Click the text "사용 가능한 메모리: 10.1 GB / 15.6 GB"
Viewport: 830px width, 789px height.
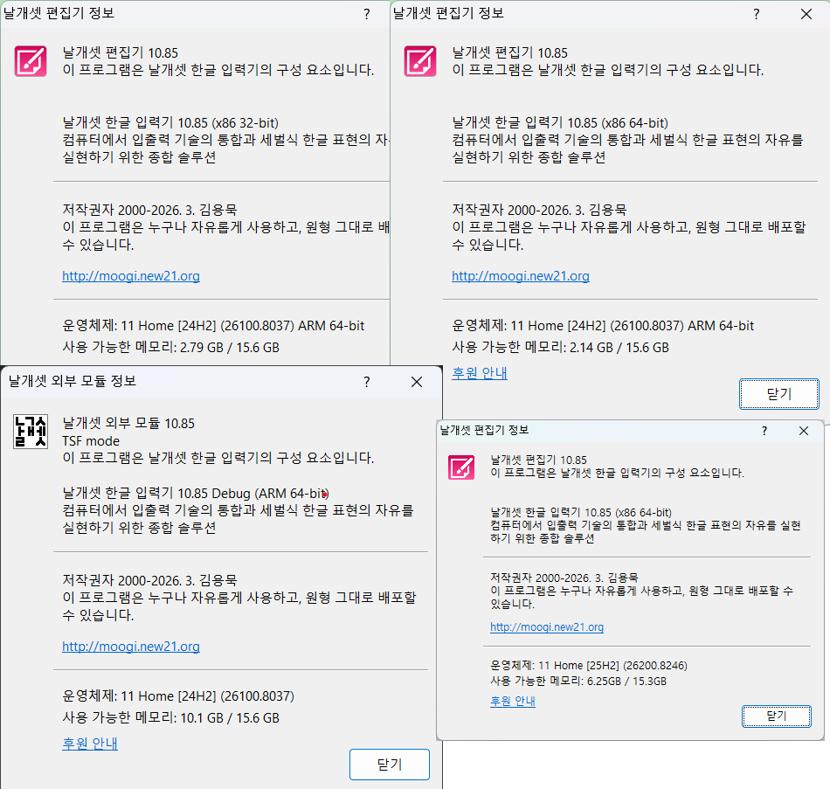point(171,718)
